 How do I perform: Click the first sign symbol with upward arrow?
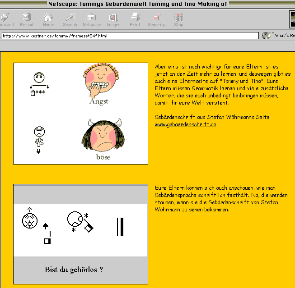37,225
